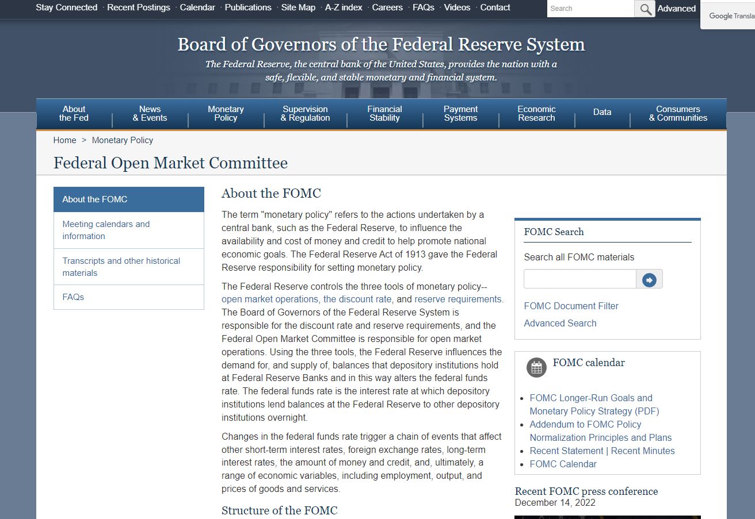Open Recent Statement link
This screenshot has height=519, width=755.
point(566,451)
